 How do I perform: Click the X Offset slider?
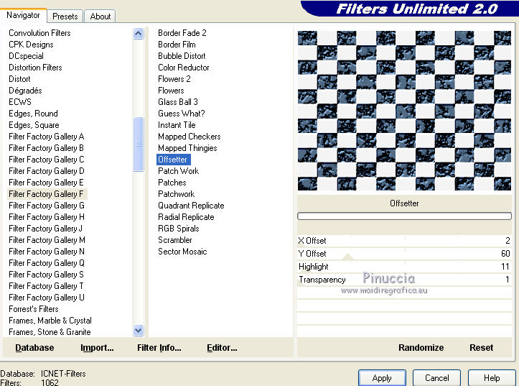pyautogui.click(x=404, y=241)
